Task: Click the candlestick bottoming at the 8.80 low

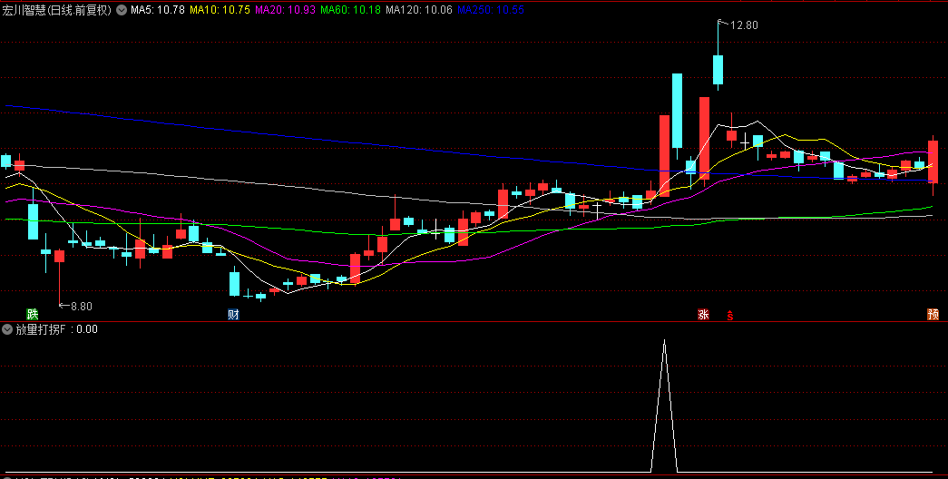Action: 59,256
